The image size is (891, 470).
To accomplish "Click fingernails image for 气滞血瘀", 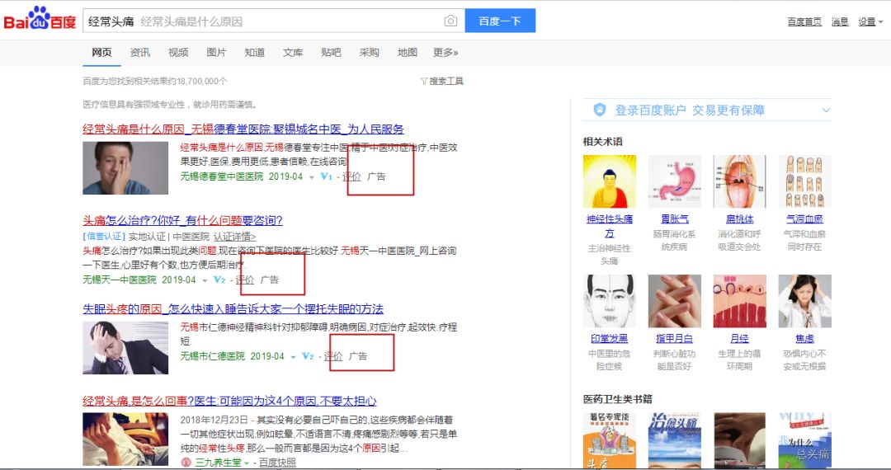I will tap(804, 181).
